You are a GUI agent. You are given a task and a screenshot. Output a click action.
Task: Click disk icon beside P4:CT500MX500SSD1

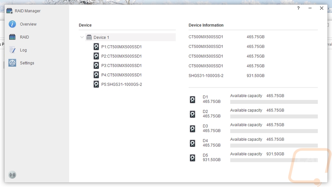tap(96, 75)
